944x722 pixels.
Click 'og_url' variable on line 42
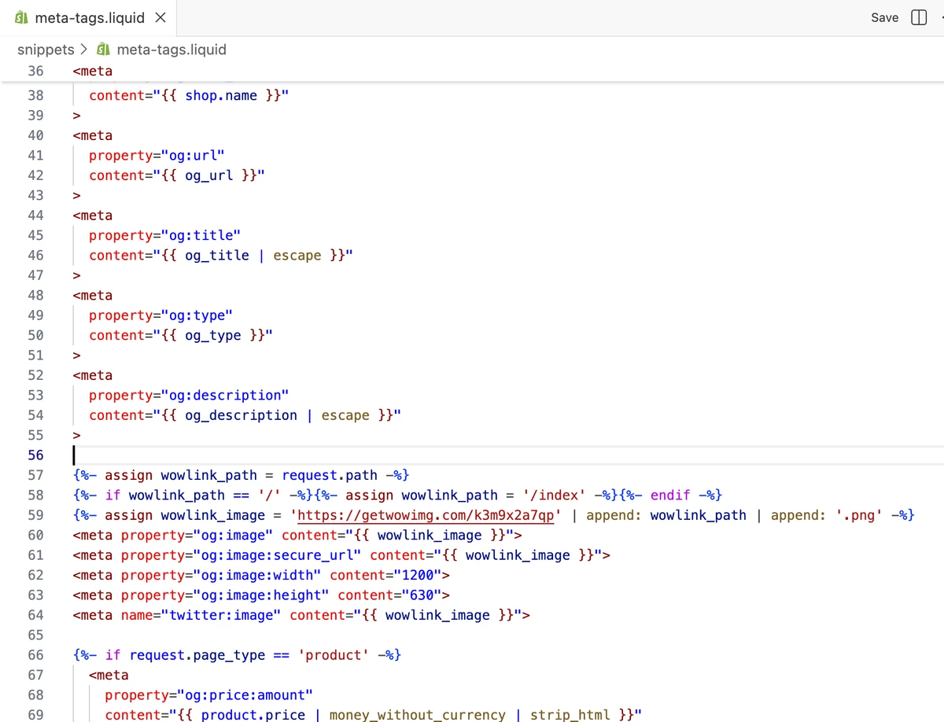pos(209,175)
